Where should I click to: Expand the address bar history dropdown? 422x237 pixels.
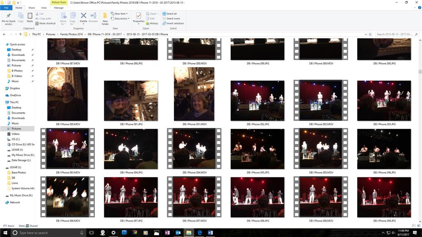pos(366,35)
